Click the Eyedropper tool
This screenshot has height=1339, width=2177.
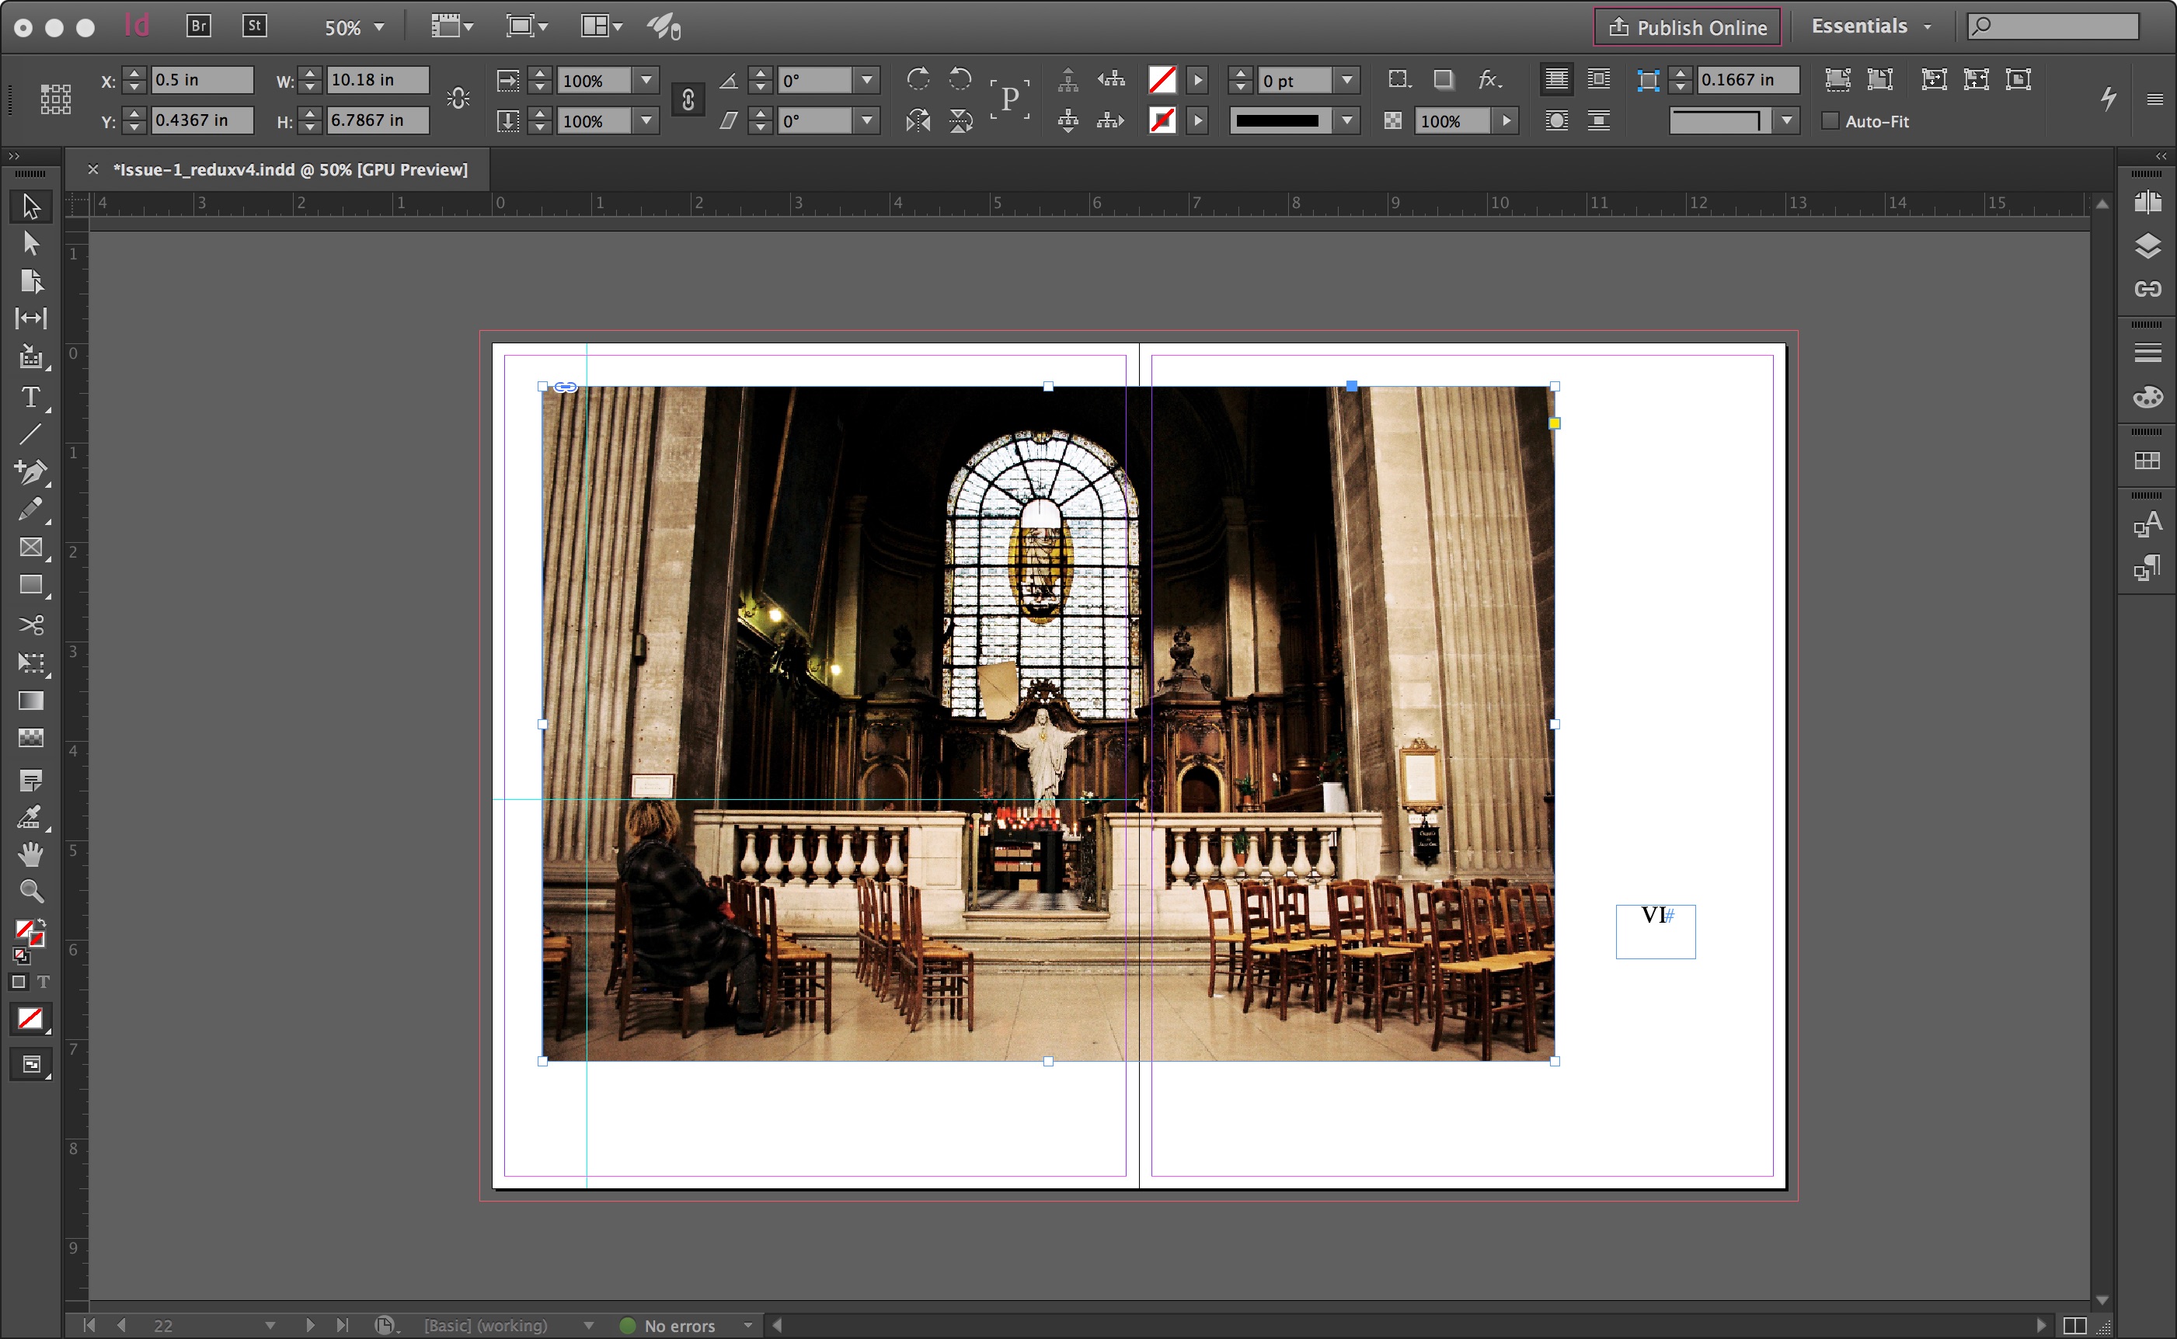pyautogui.click(x=31, y=816)
